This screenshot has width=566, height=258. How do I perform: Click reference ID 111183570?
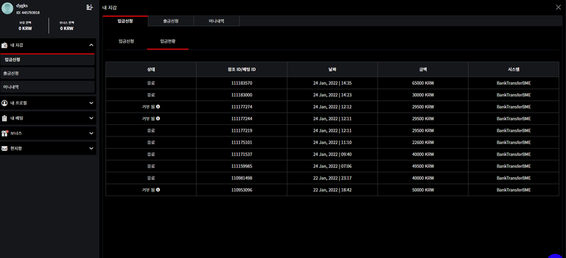[242, 83]
